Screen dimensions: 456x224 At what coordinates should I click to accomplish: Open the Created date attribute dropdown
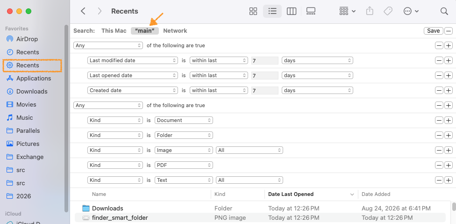point(133,90)
